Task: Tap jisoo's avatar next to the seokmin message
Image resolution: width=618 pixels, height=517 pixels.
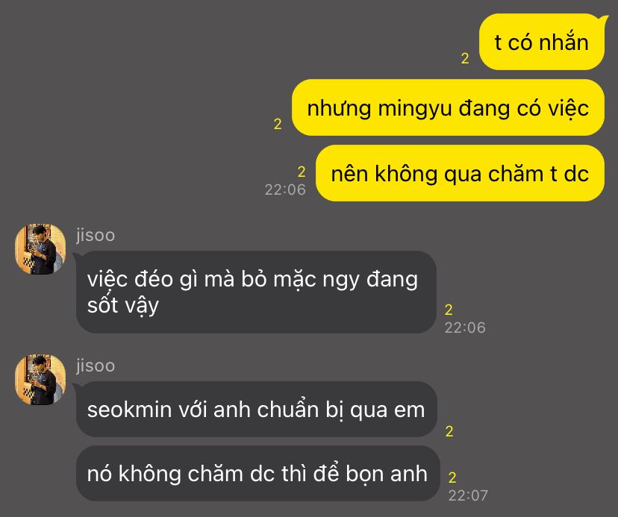Action: click(x=40, y=380)
